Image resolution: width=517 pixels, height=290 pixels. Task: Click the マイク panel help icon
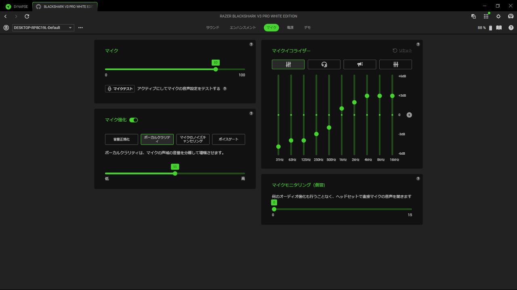click(x=251, y=44)
